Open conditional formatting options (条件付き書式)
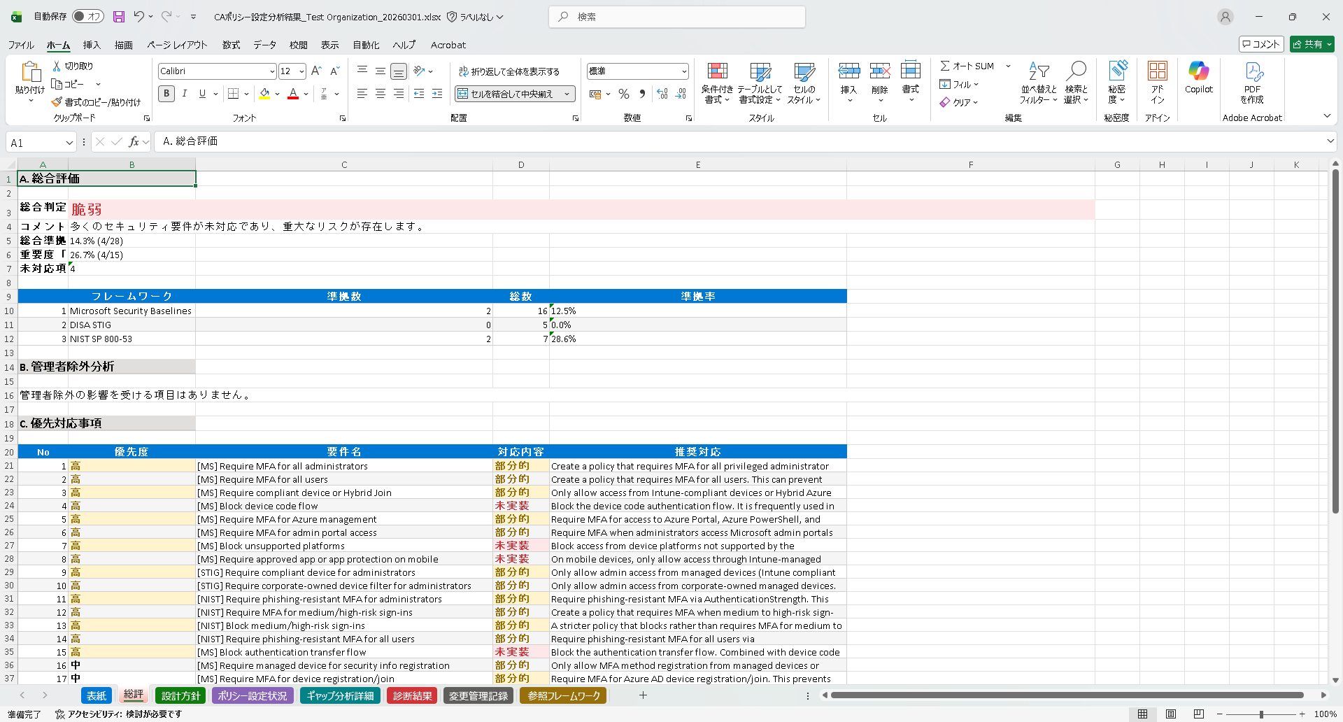Screen dimensions: 1343x722 pos(717,82)
